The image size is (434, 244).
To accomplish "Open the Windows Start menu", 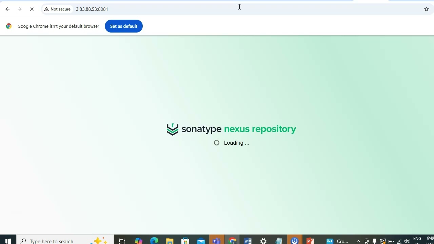I will click(8, 241).
